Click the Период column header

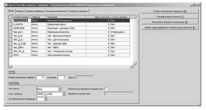[39, 17]
